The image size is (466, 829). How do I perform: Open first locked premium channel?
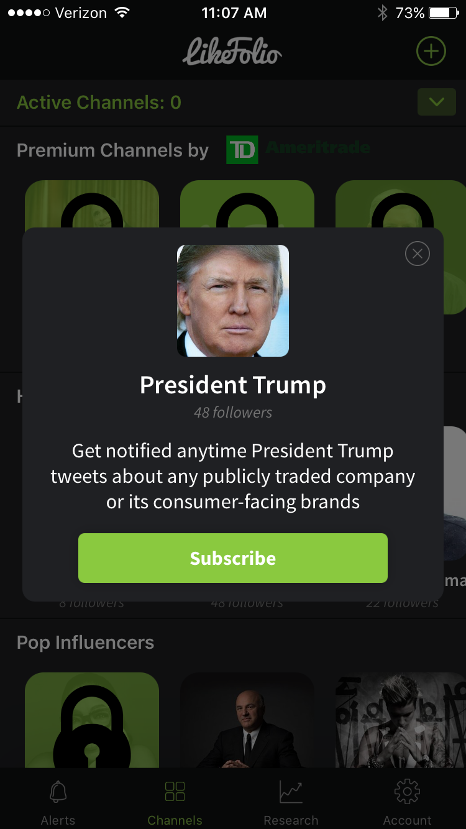pyautogui.click(x=92, y=204)
